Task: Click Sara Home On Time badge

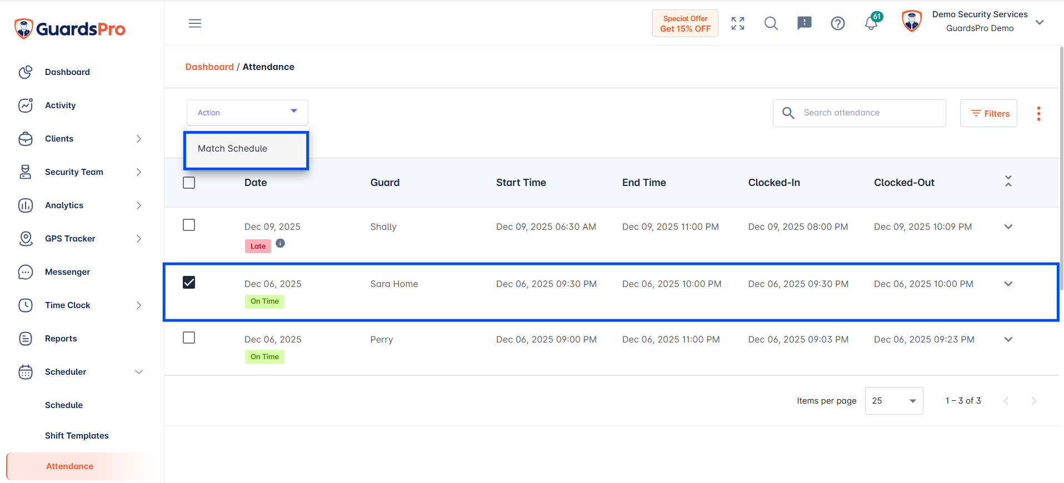Action: pos(264,301)
